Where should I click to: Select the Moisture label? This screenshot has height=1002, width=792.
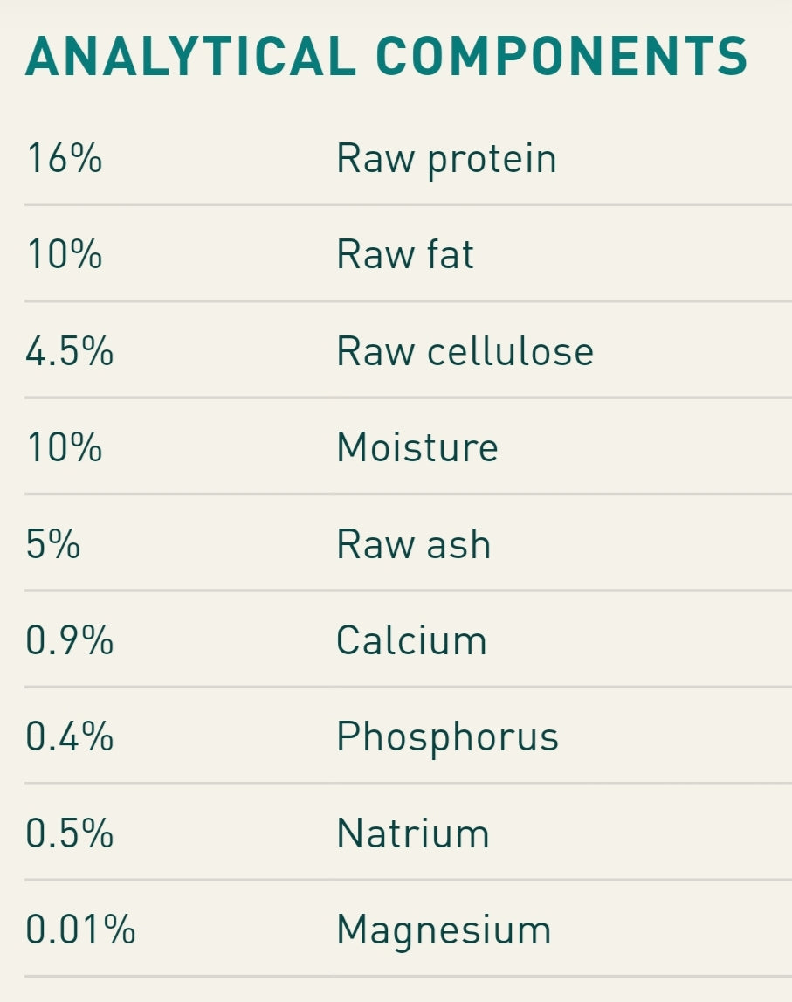click(x=417, y=448)
